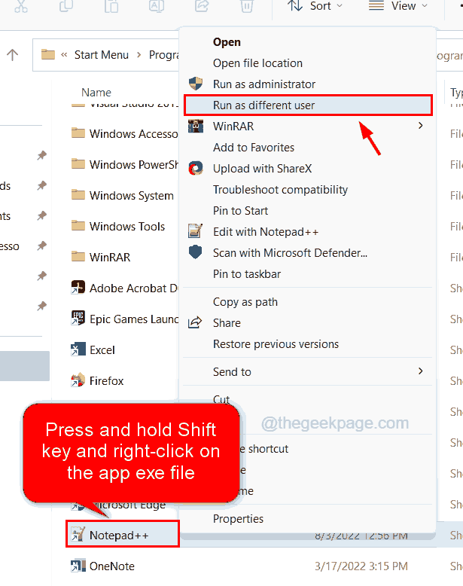The width and height of the screenshot is (463, 586).
Task: Click the Epic Games Launcher icon
Action: (x=78, y=319)
